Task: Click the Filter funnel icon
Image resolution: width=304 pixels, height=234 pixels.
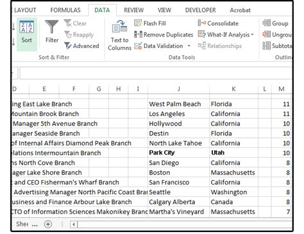Action: (x=52, y=26)
